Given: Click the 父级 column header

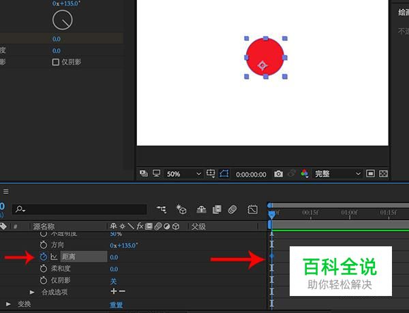Looking at the screenshot, I should [198, 227].
